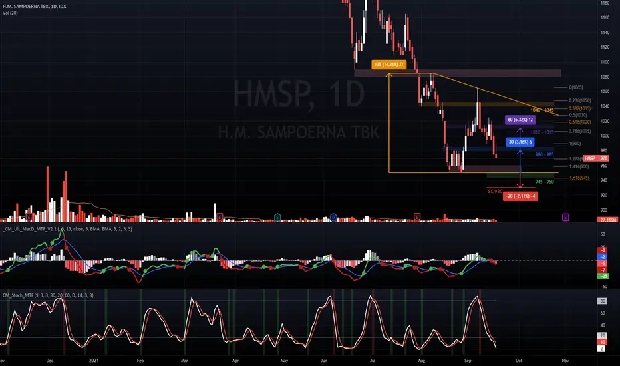Image resolution: width=620 pixels, height=366 pixels.
Task: Select the 1010 - 1015 zone label
Action: [x=542, y=132]
